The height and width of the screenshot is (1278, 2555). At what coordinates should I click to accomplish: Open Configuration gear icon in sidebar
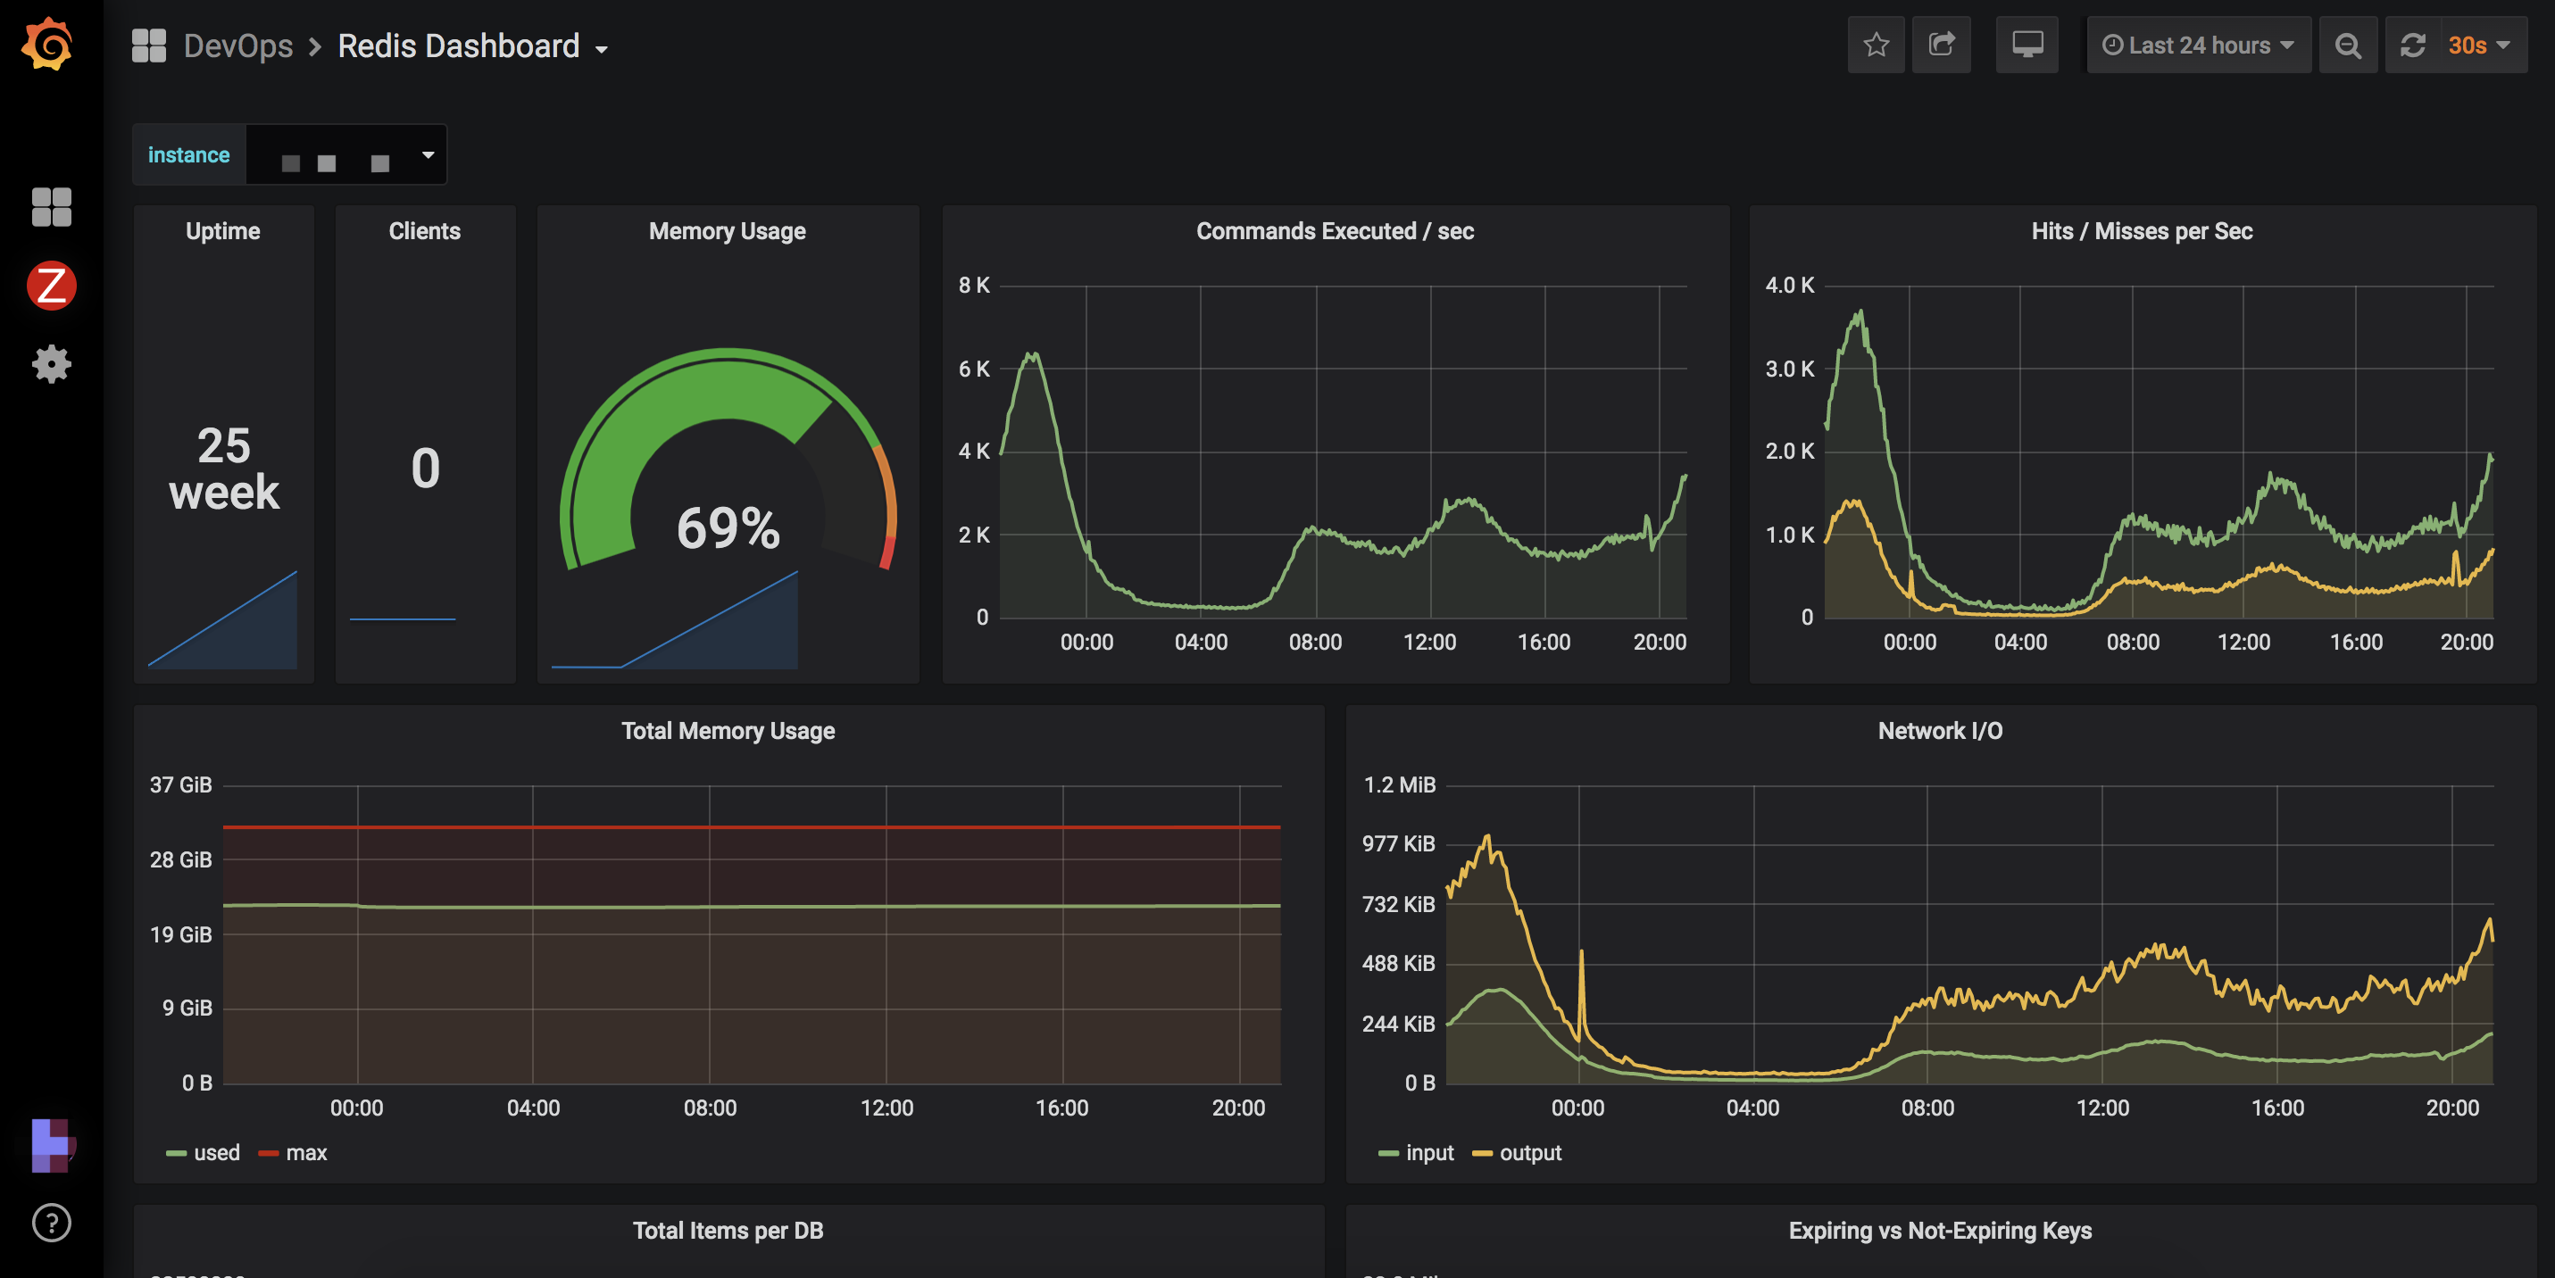click(x=52, y=364)
